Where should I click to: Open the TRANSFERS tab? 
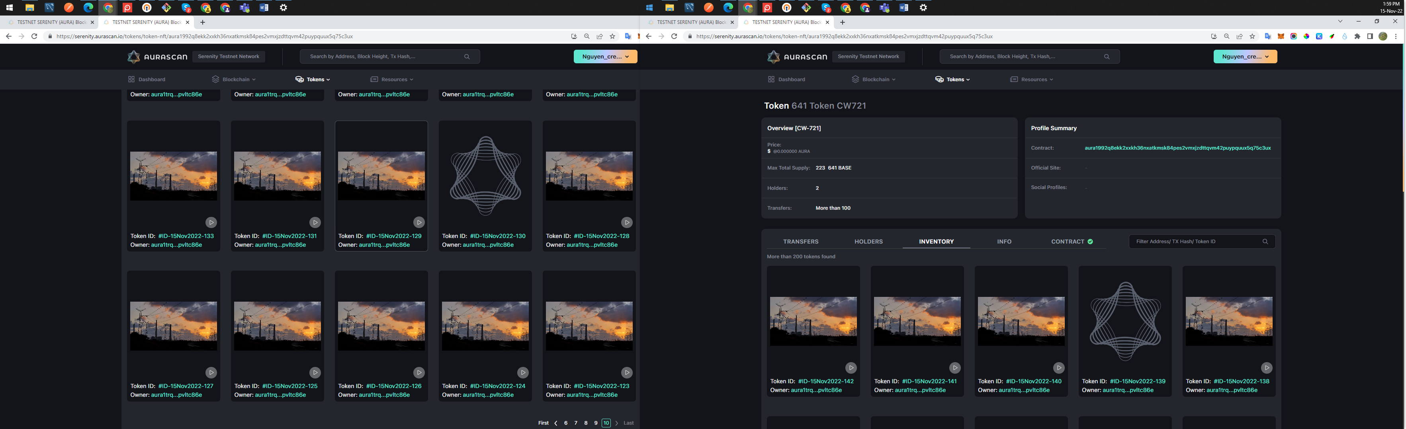[801, 241]
